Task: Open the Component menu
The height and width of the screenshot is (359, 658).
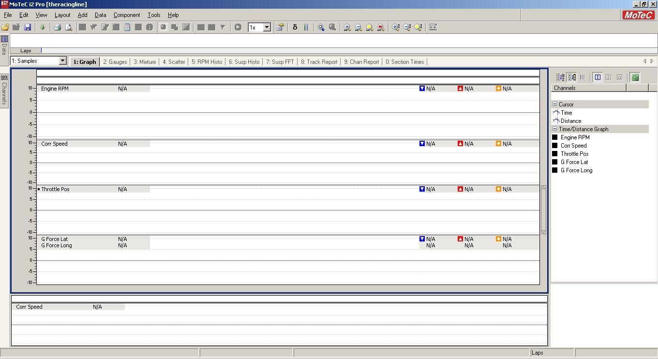Action: coord(127,15)
